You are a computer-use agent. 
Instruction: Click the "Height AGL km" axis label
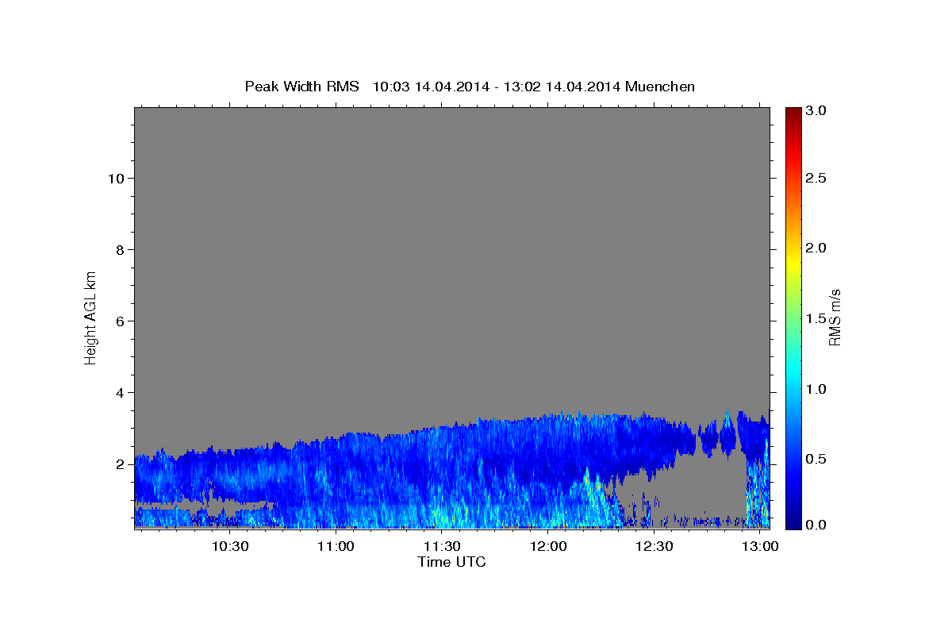point(90,317)
